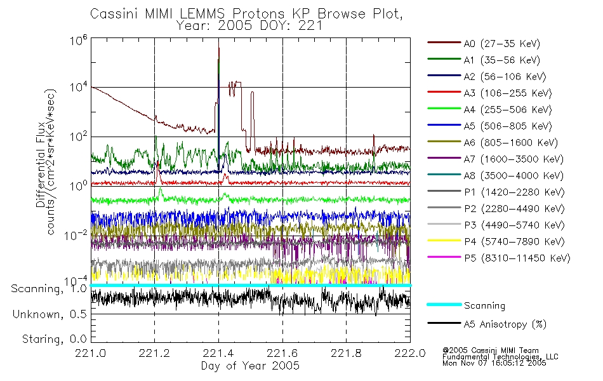This screenshot has width=603, height=381.
Task: Click the A6 (805-1600 KeV) legend label
Action: (511, 143)
